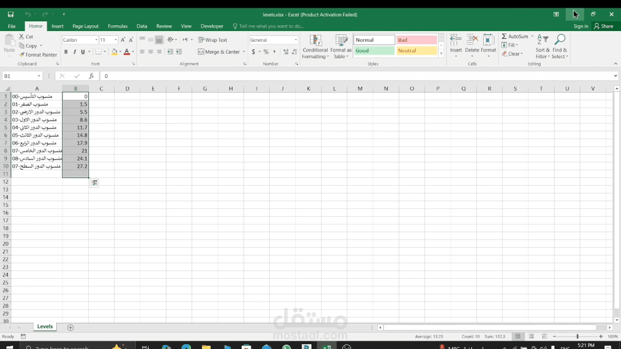Click the Insert Function fx icon

pos(91,76)
